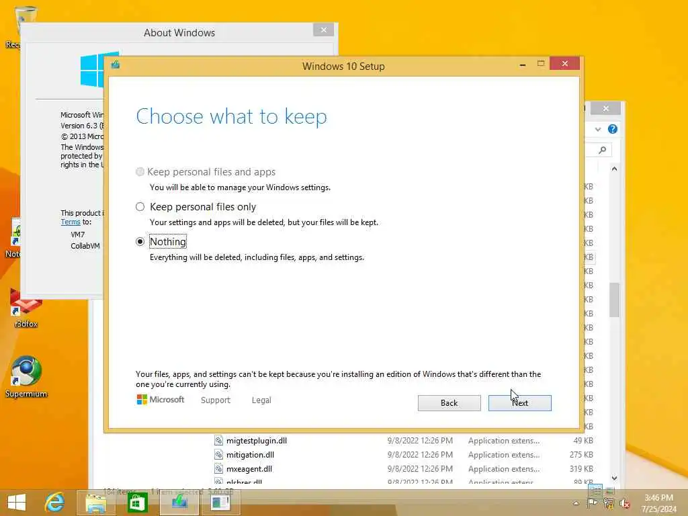Switch to About Windows taskbar item

[x=220, y=503]
